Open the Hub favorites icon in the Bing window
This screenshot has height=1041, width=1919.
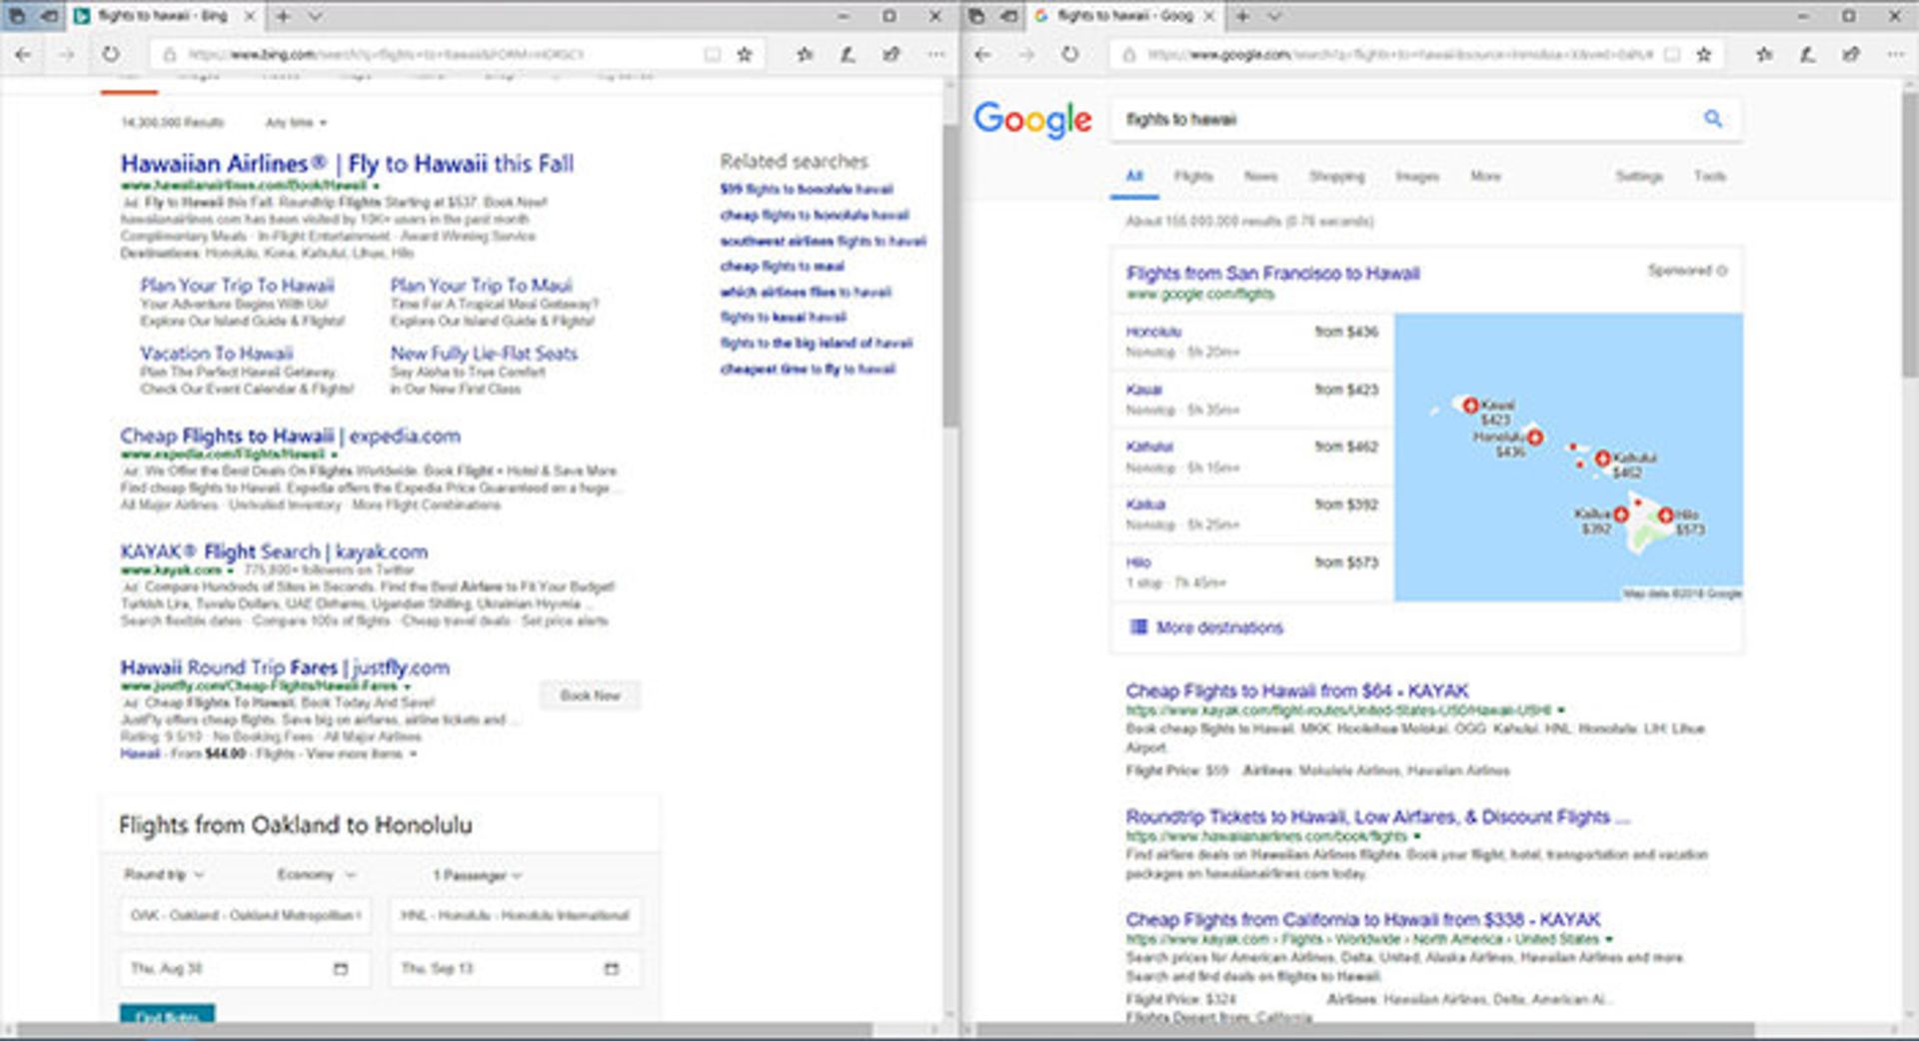coord(805,54)
